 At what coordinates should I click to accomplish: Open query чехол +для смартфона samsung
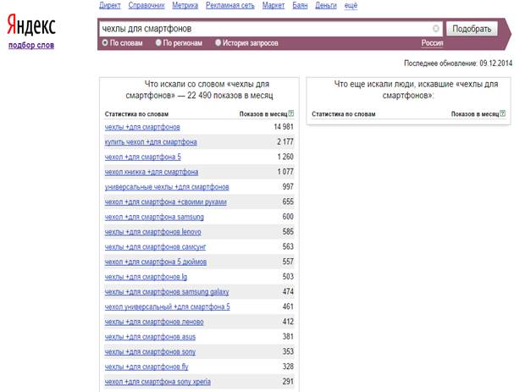(154, 217)
